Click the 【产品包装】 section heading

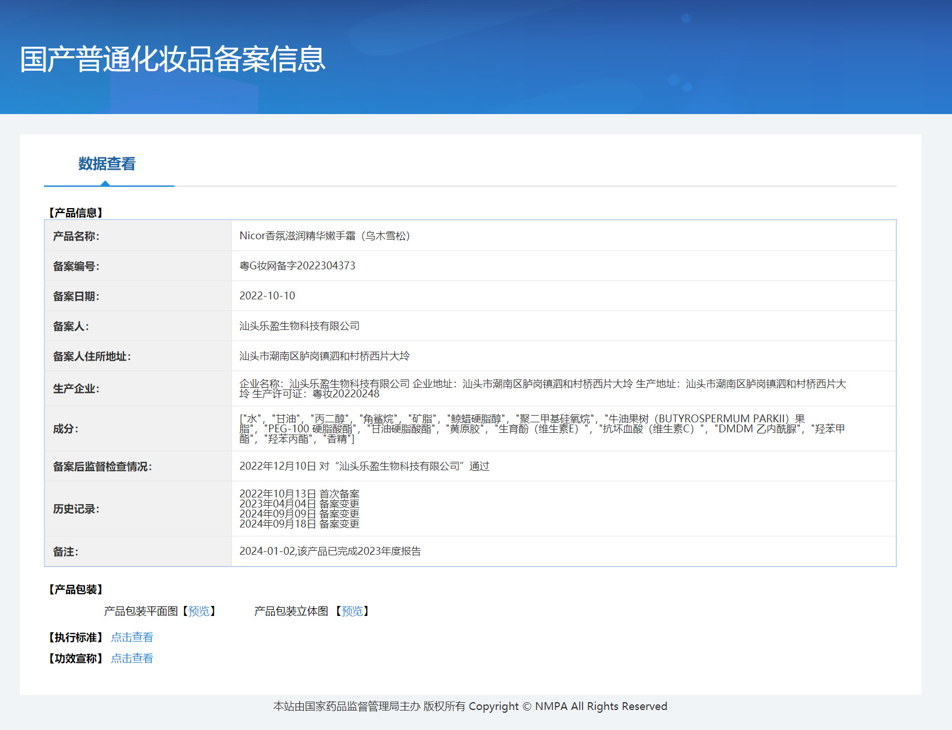click(x=75, y=589)
